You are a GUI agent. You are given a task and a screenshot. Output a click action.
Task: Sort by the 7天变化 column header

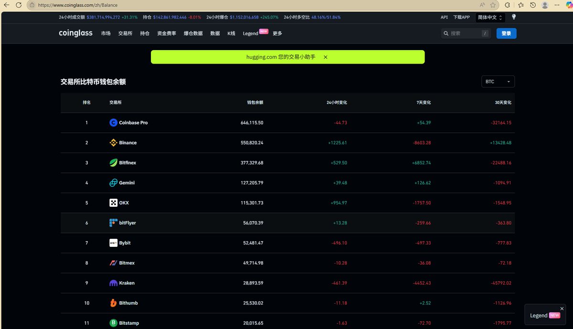(x=423, y=103)
